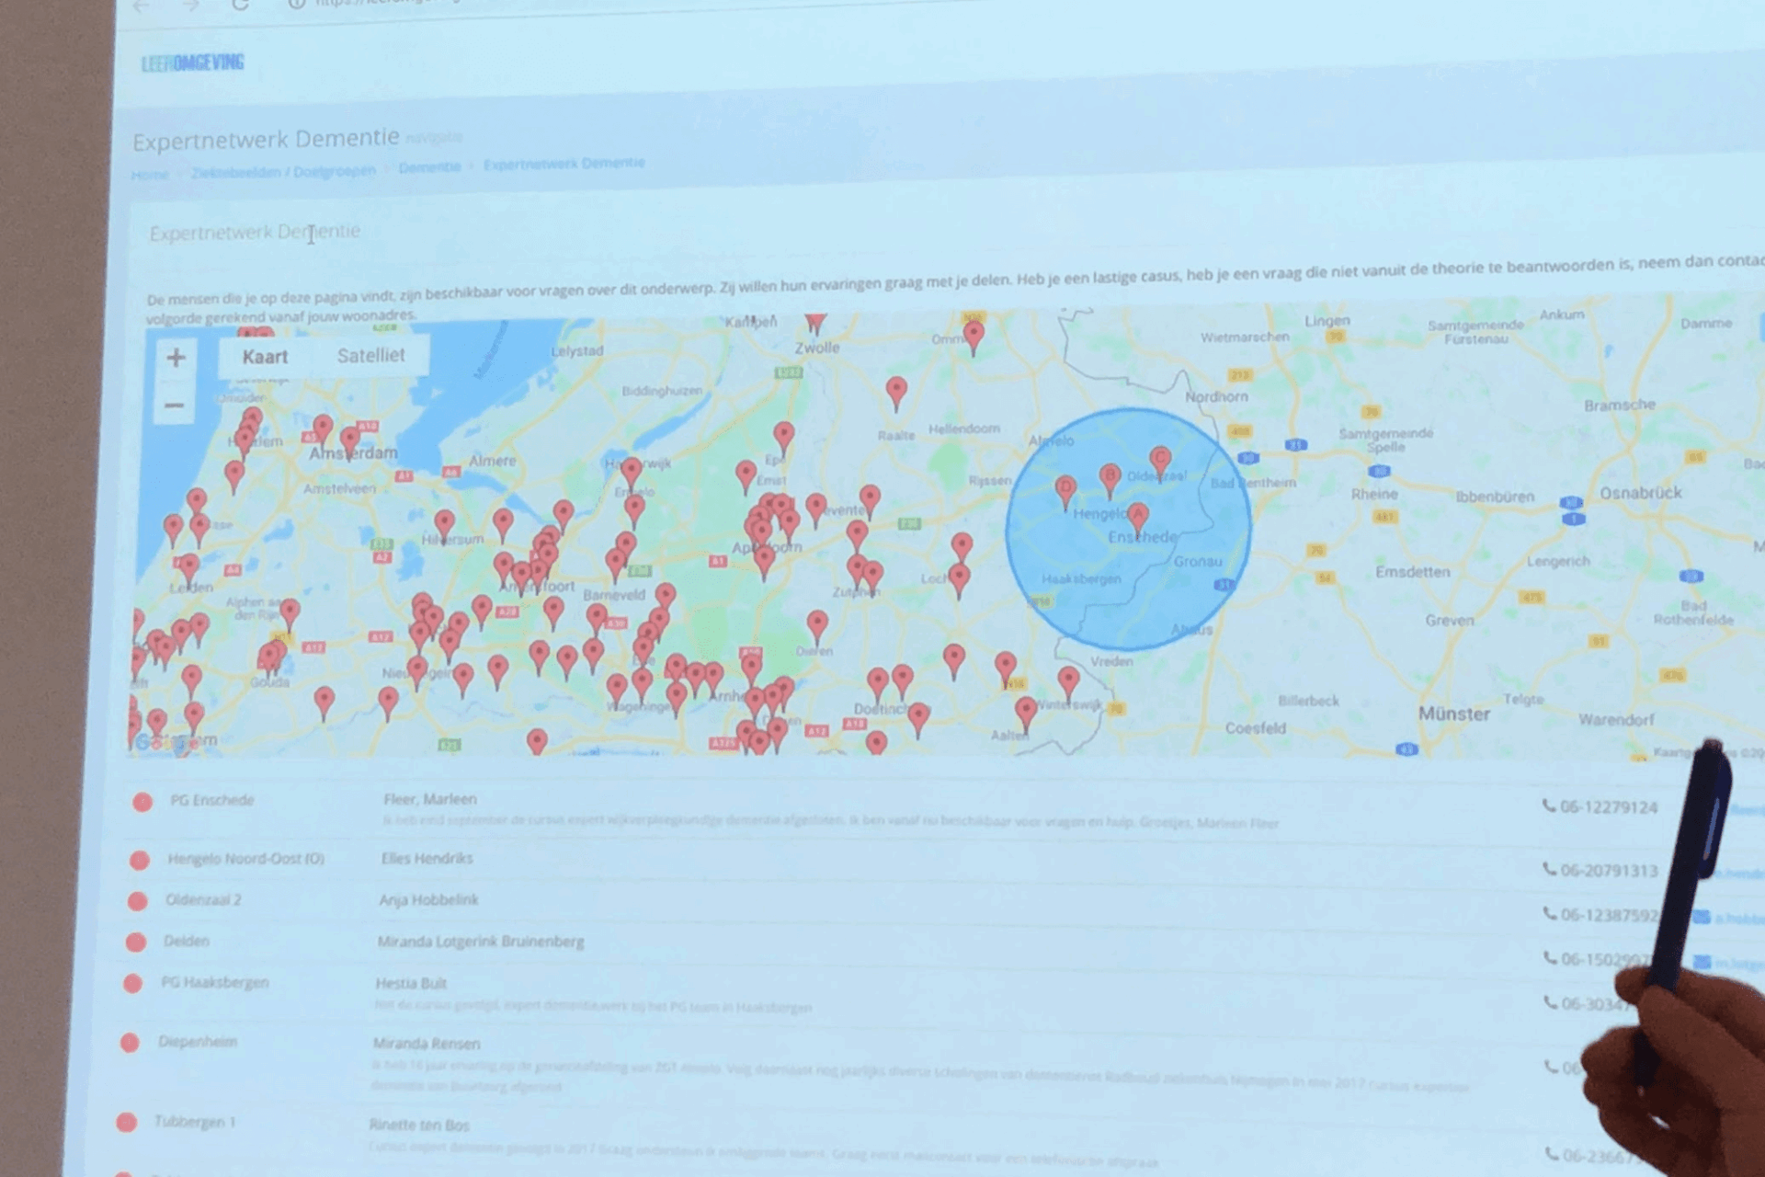Click phone icon for 06-20791313

click(1550, 869)
